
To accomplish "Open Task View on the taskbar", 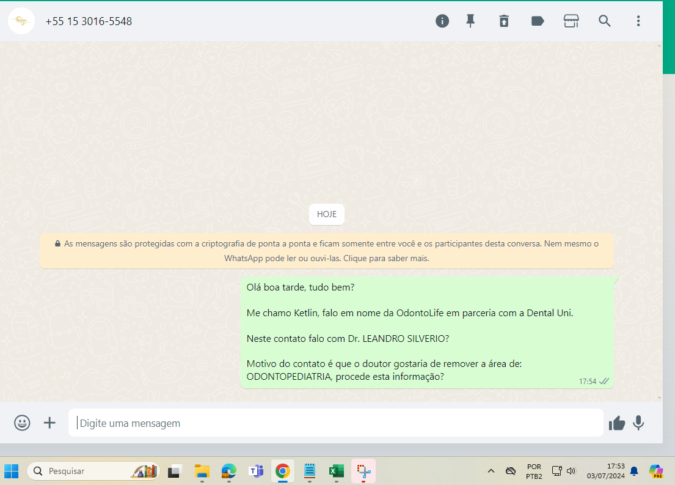I will pyautogui.click(x=175, y=471).
